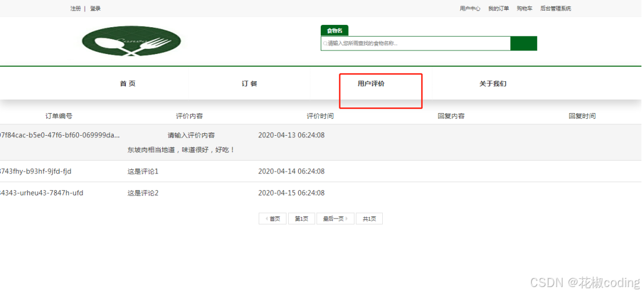Select the order number ending b93hf-9jfd-fjd
The height and width of the screenshot is (294, 642).
click(35, 171)
